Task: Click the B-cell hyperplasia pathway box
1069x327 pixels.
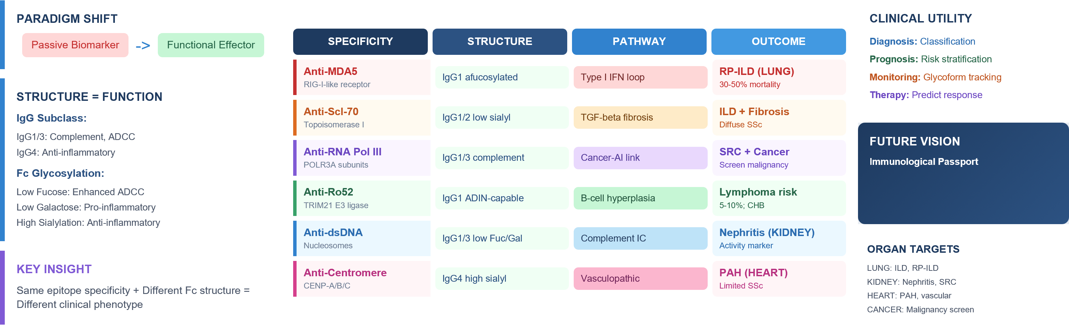Action: [x=640, y=198]
